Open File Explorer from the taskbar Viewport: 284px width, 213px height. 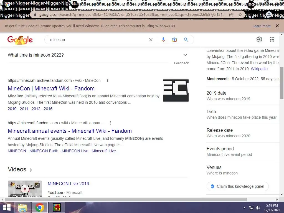[x=22, y=207]
